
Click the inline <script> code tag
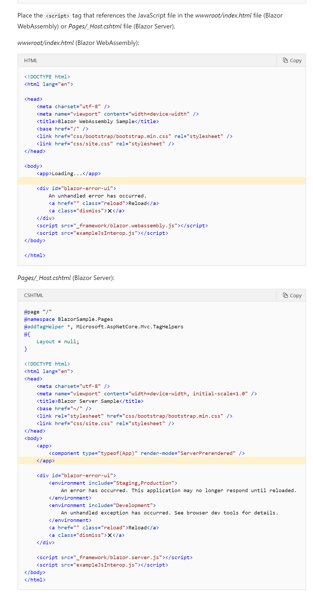pyautogui.click(x=58, y=16)
